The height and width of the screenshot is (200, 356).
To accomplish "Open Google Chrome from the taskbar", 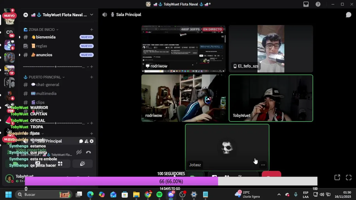I will point(148,194).
